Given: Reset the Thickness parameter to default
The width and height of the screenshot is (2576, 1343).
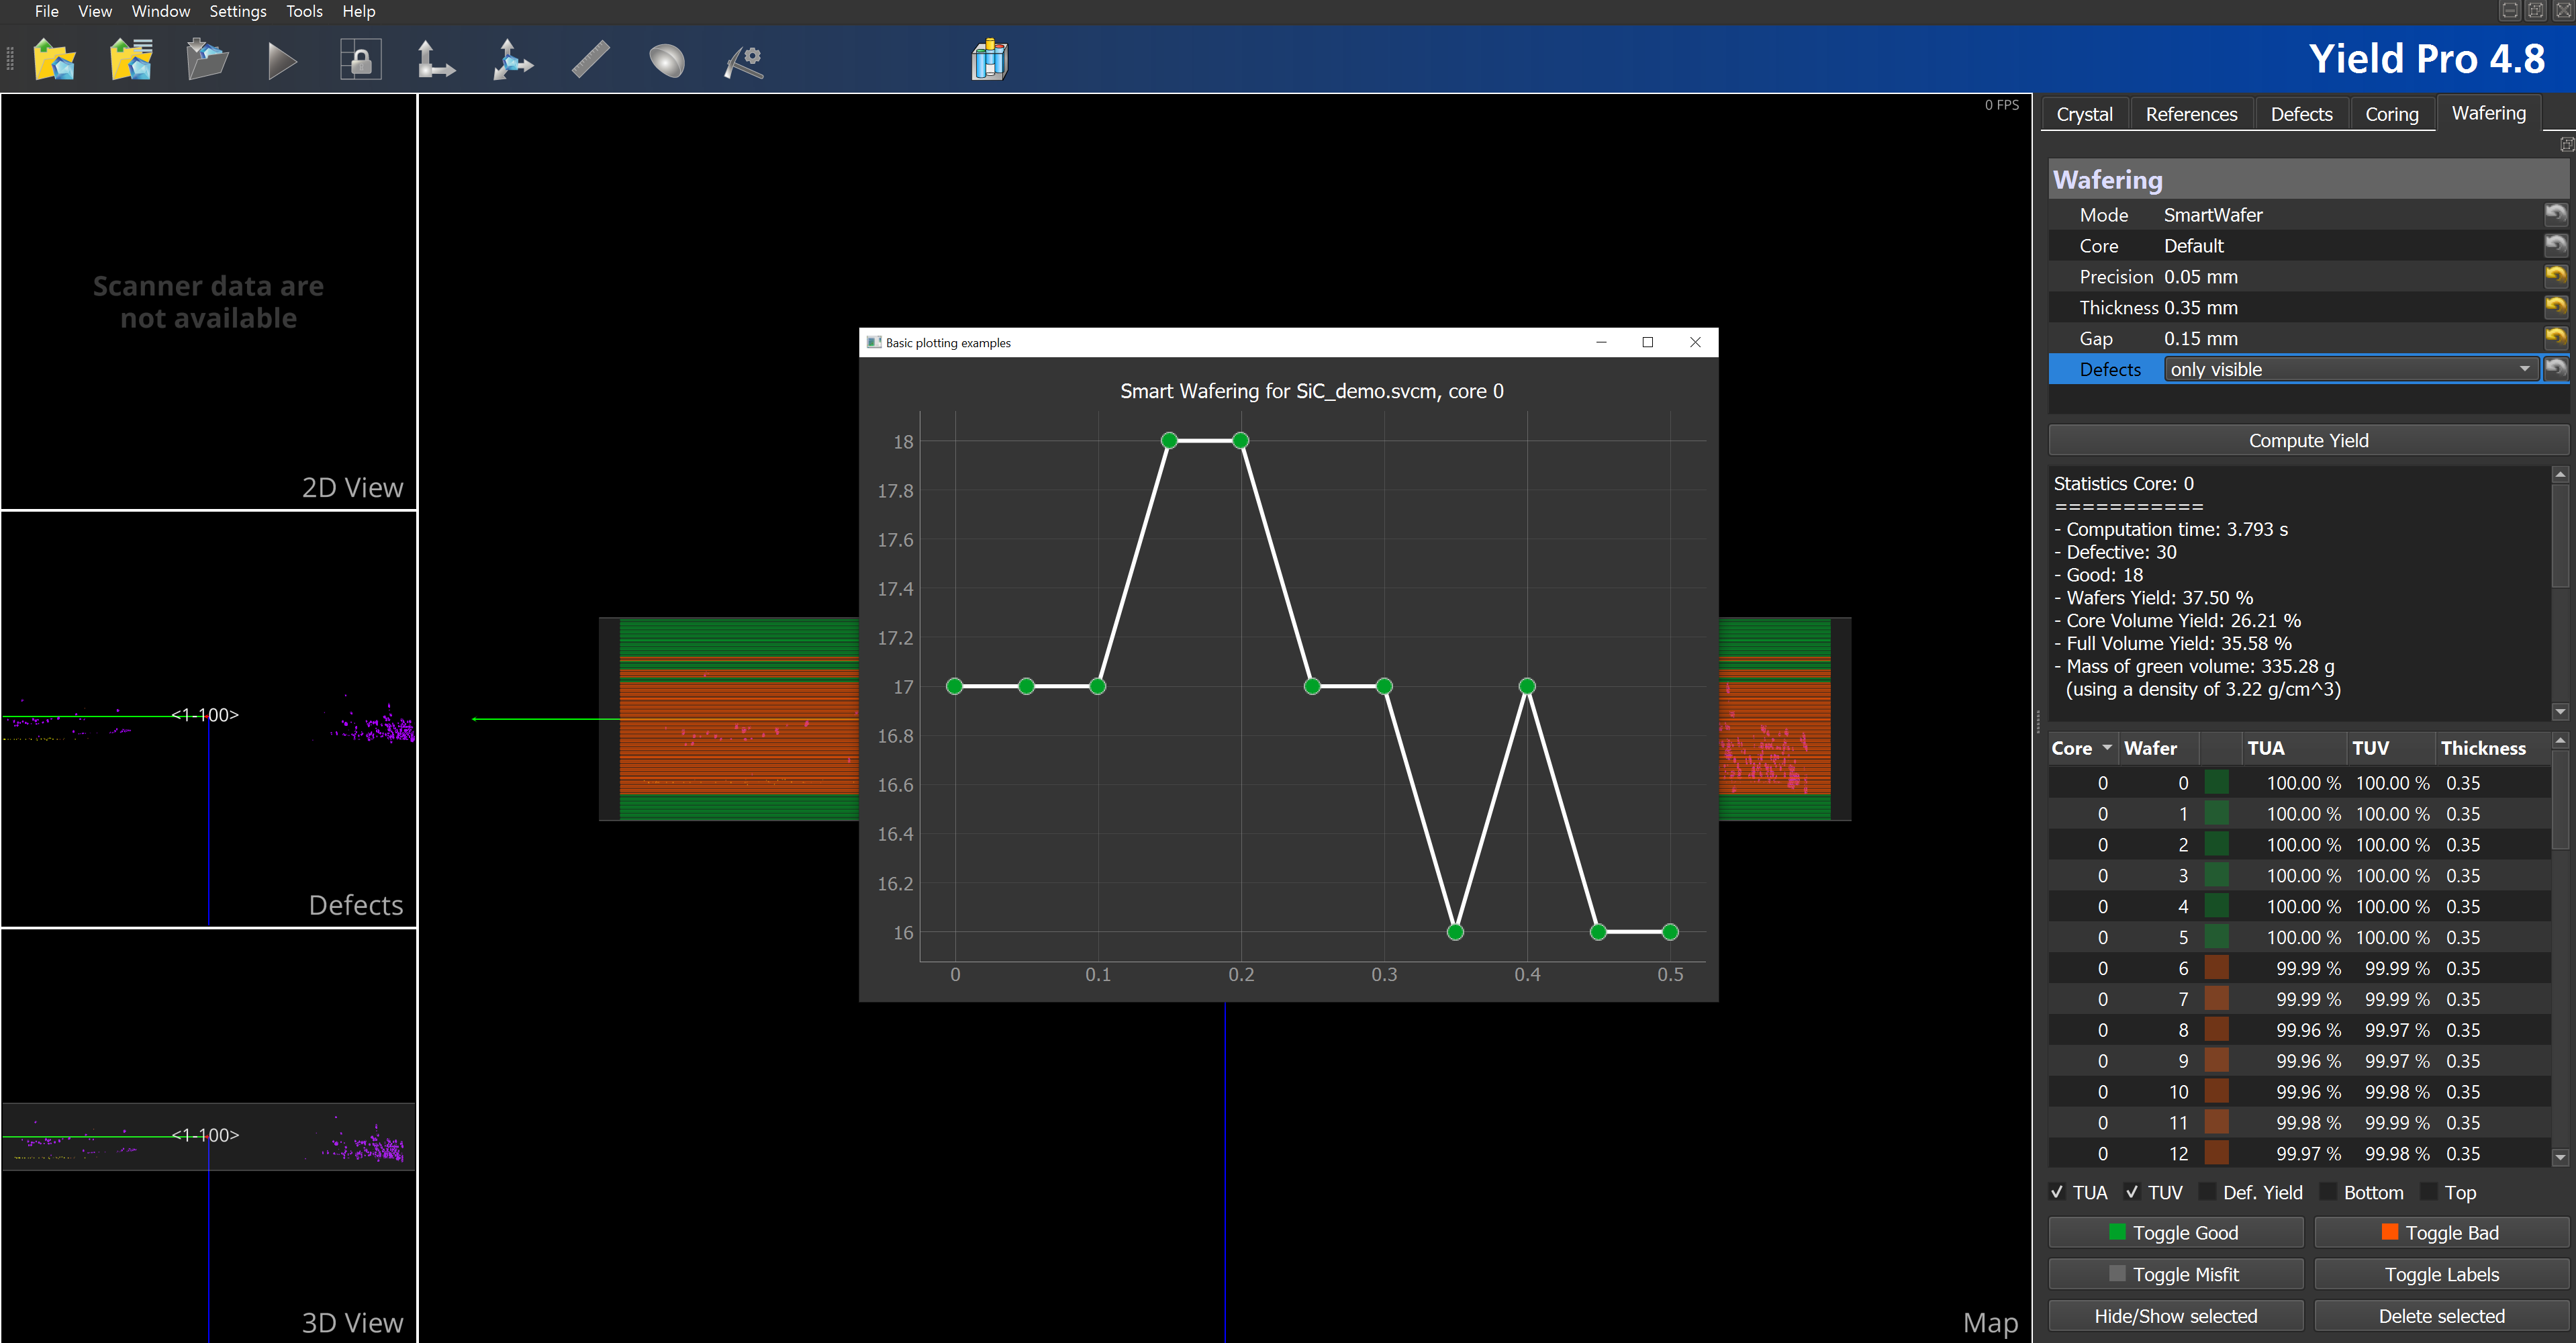Looking at the screenshot, I should 2555,307.
